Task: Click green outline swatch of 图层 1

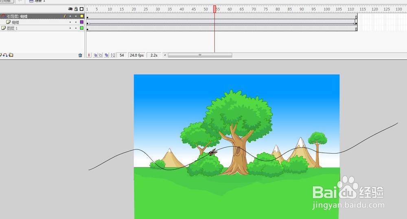Action: click(x=82, y=28)
